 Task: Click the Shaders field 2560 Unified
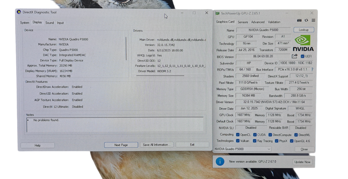click(x=250, y=76)
